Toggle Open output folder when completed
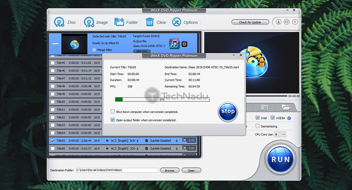Image resolution: width=352 pixels, height=190 pixels. 113,120
